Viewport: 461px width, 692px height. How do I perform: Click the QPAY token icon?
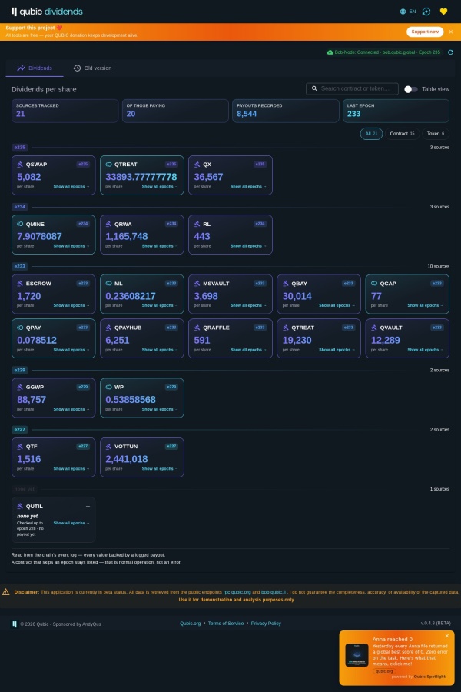(x=20, y=328)
